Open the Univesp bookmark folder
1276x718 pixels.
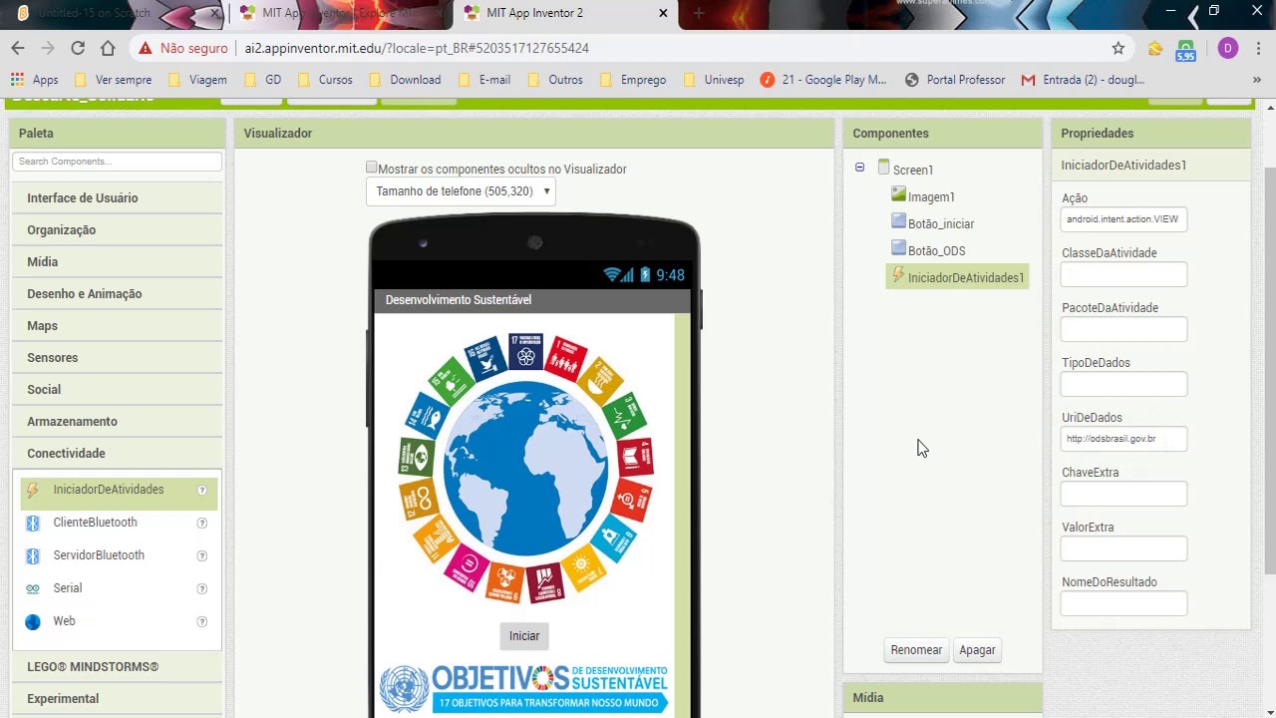click(x=714, y=80)
